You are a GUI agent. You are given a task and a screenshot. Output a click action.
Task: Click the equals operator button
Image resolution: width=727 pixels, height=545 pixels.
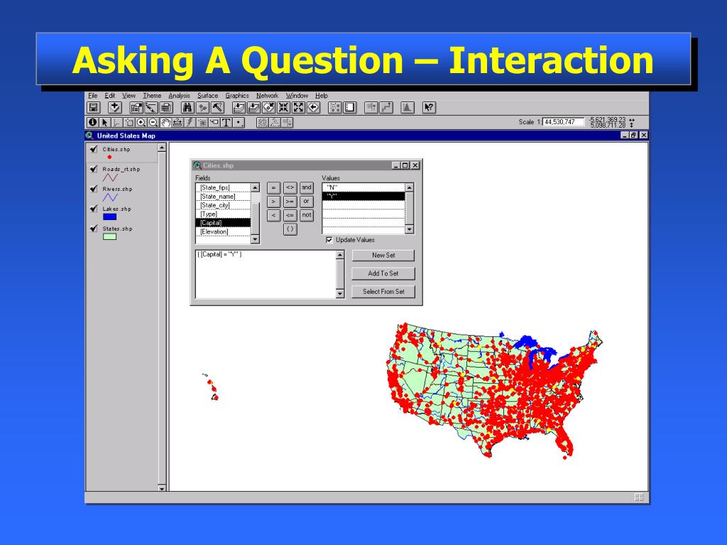[273, 187]
